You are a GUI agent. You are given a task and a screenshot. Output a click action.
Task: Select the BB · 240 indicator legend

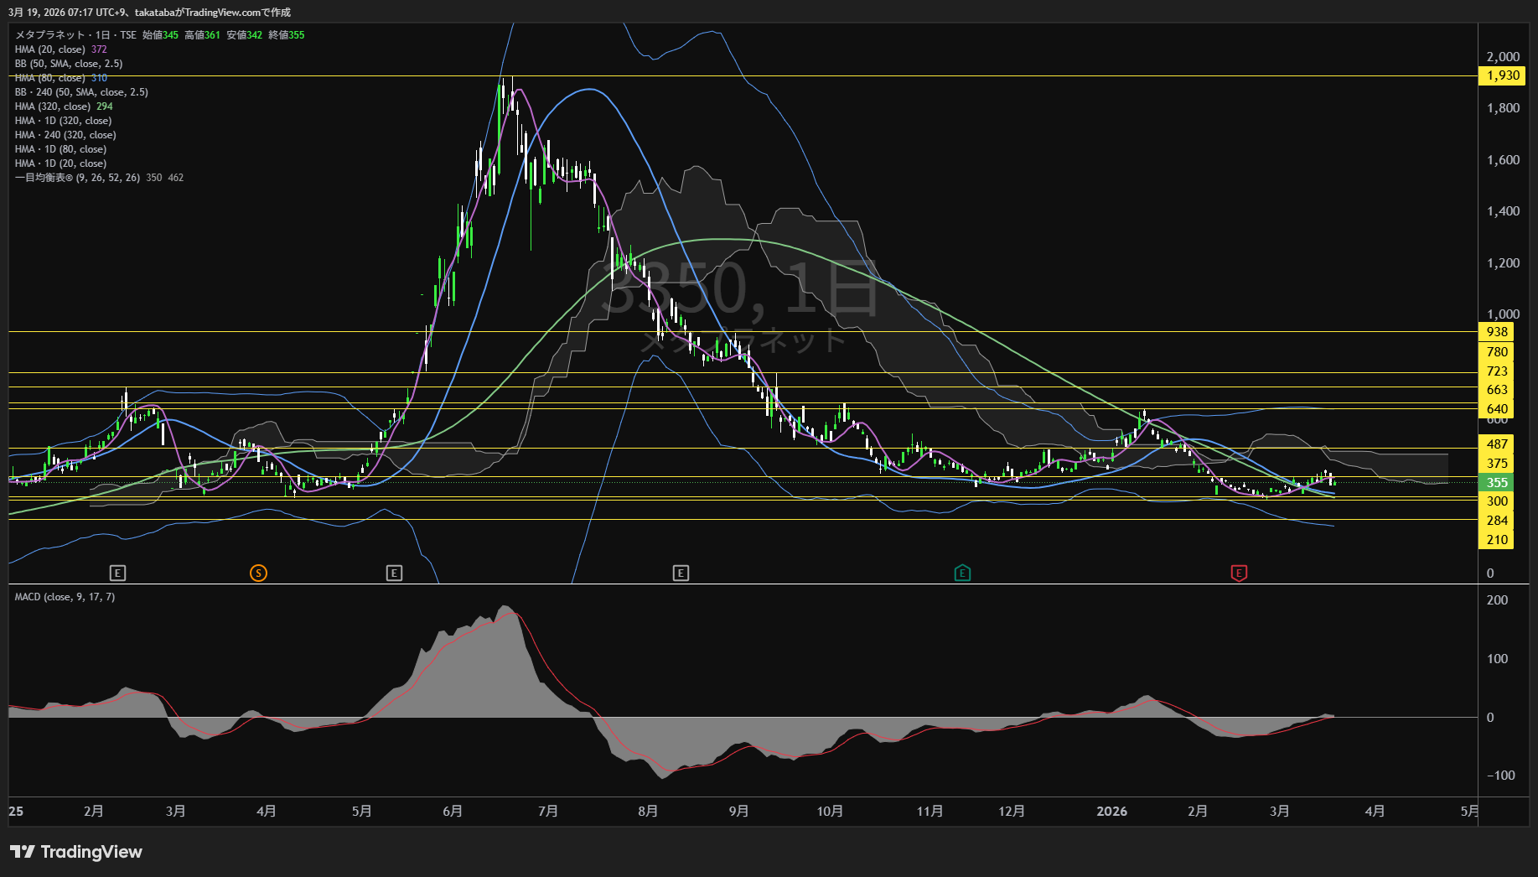(x=81, y=92)
